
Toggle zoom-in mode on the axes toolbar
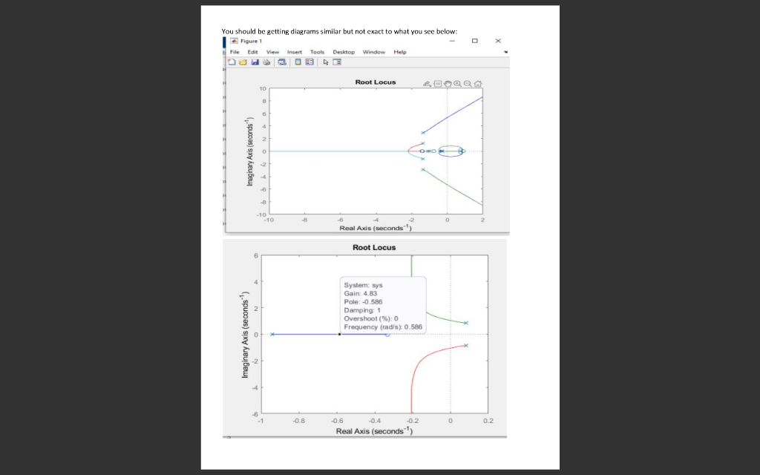pyautogui.click(x=457, y=83)
